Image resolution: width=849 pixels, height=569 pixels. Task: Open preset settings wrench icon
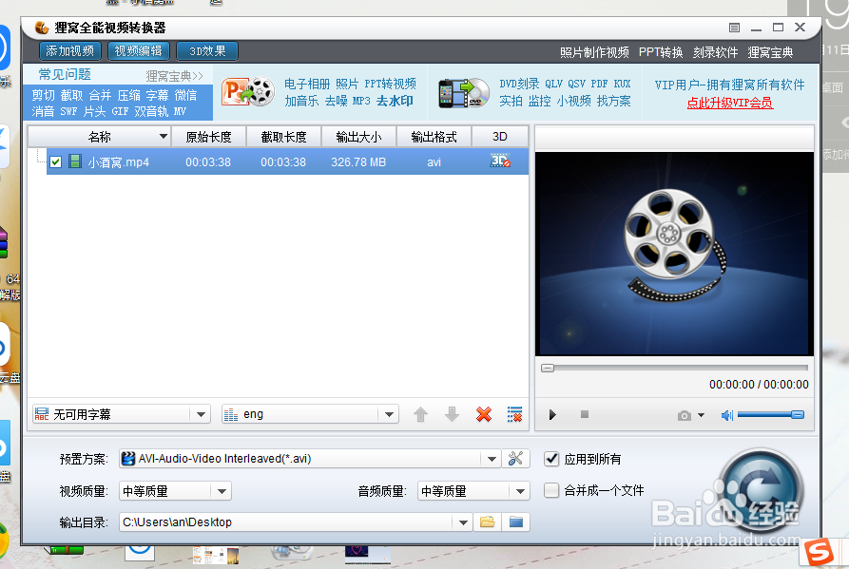tap(515, 459)
